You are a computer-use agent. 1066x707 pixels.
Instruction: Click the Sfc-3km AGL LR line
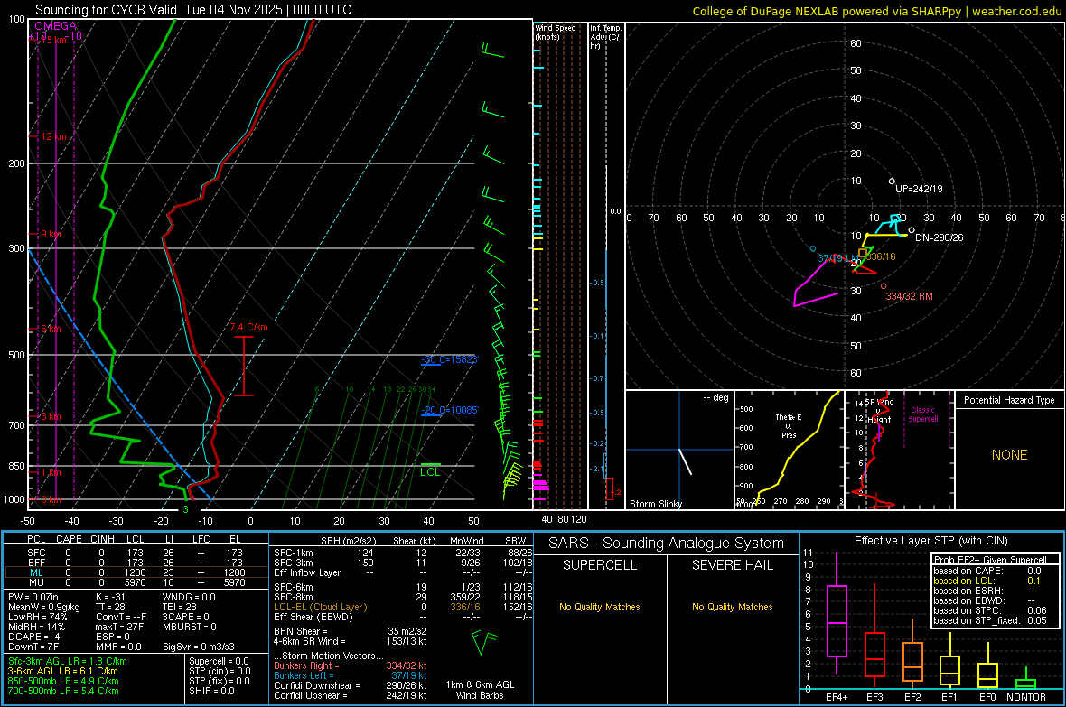point(68,661)
